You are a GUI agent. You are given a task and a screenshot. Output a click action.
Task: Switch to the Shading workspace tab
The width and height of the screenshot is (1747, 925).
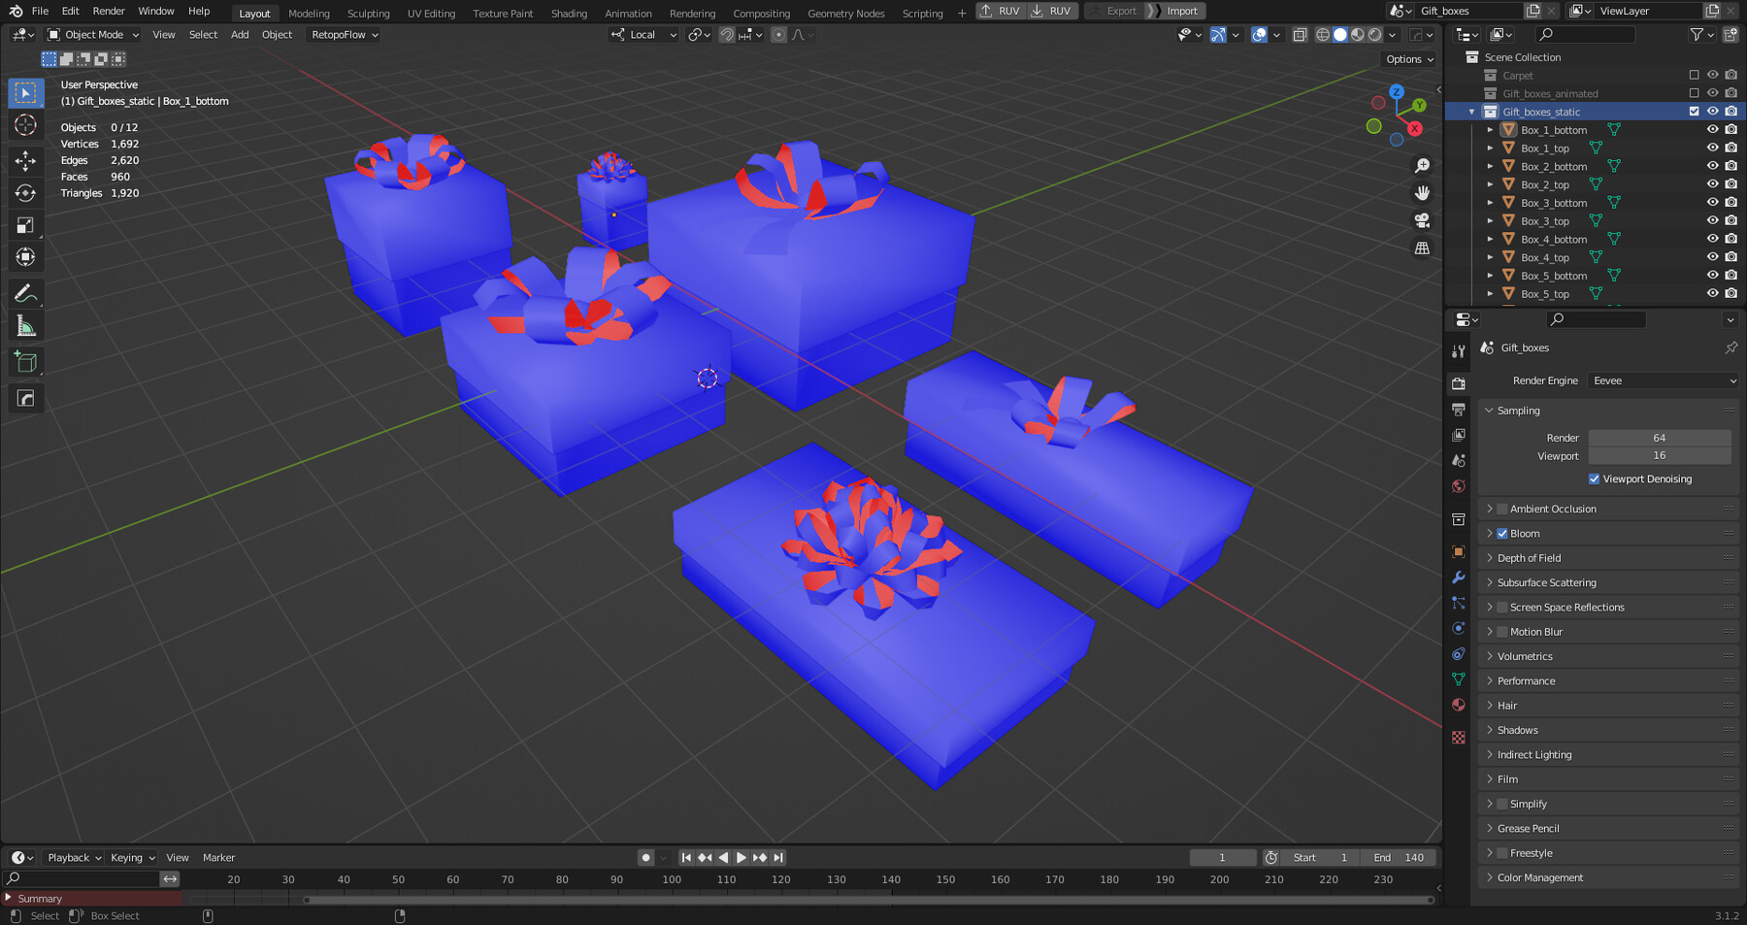pyautogui.click(x=569, y=13)
